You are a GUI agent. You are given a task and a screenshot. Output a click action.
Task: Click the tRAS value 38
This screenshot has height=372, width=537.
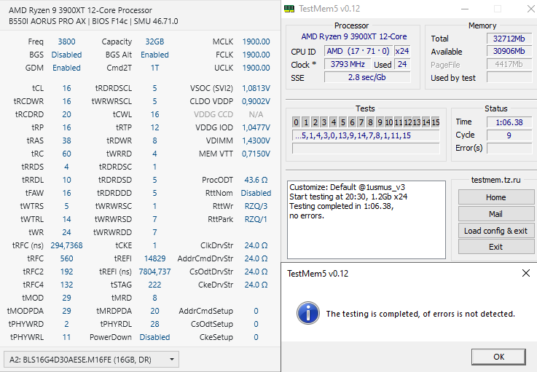66,141
